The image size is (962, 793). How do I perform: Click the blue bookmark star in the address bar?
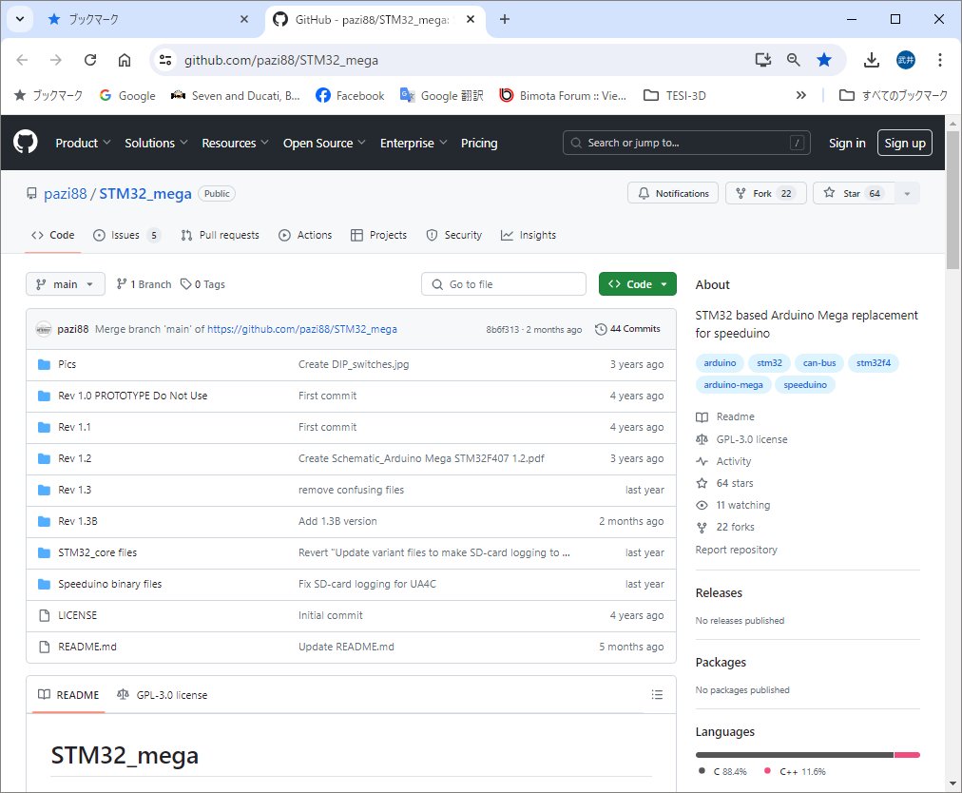click(824, 60)
